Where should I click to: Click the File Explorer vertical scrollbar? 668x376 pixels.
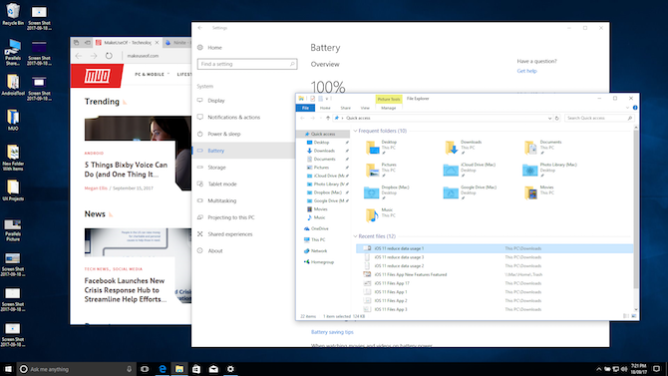pyautogui.click(x=636, y=208)
